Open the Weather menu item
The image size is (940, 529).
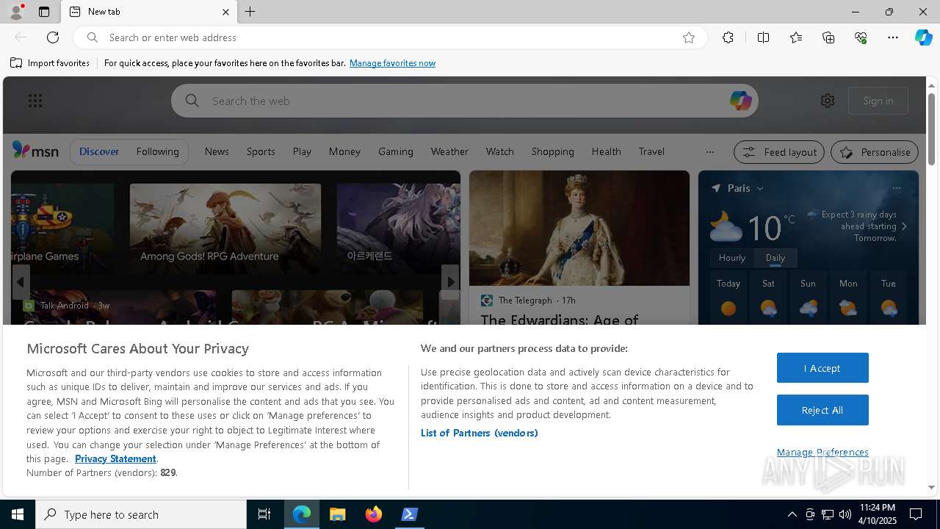click(449, 151)
